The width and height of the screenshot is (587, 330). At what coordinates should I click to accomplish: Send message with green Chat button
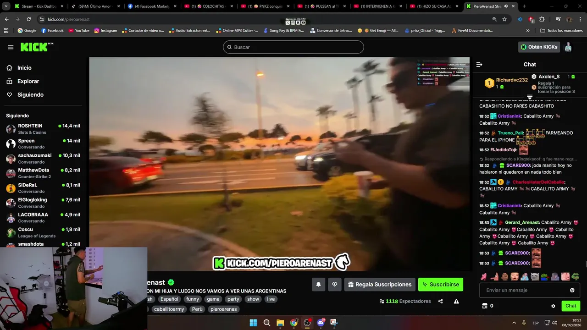click(570, 306)
